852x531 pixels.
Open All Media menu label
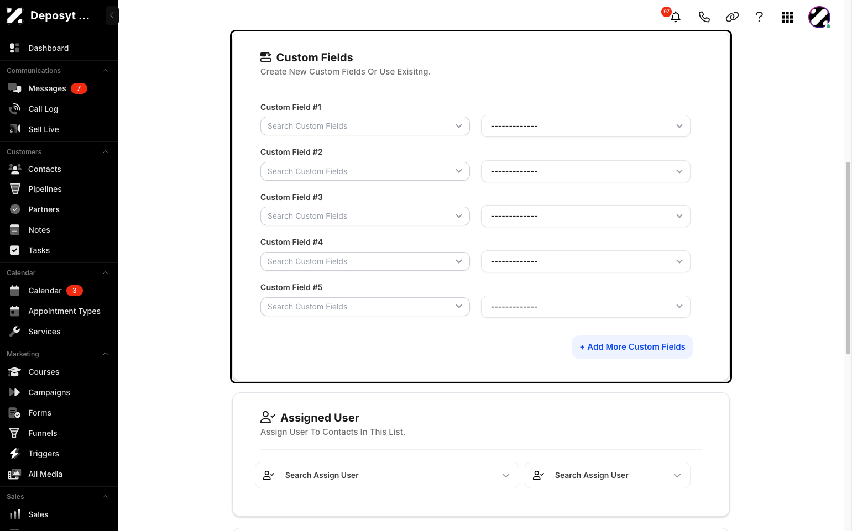click(x=45, y=474)
